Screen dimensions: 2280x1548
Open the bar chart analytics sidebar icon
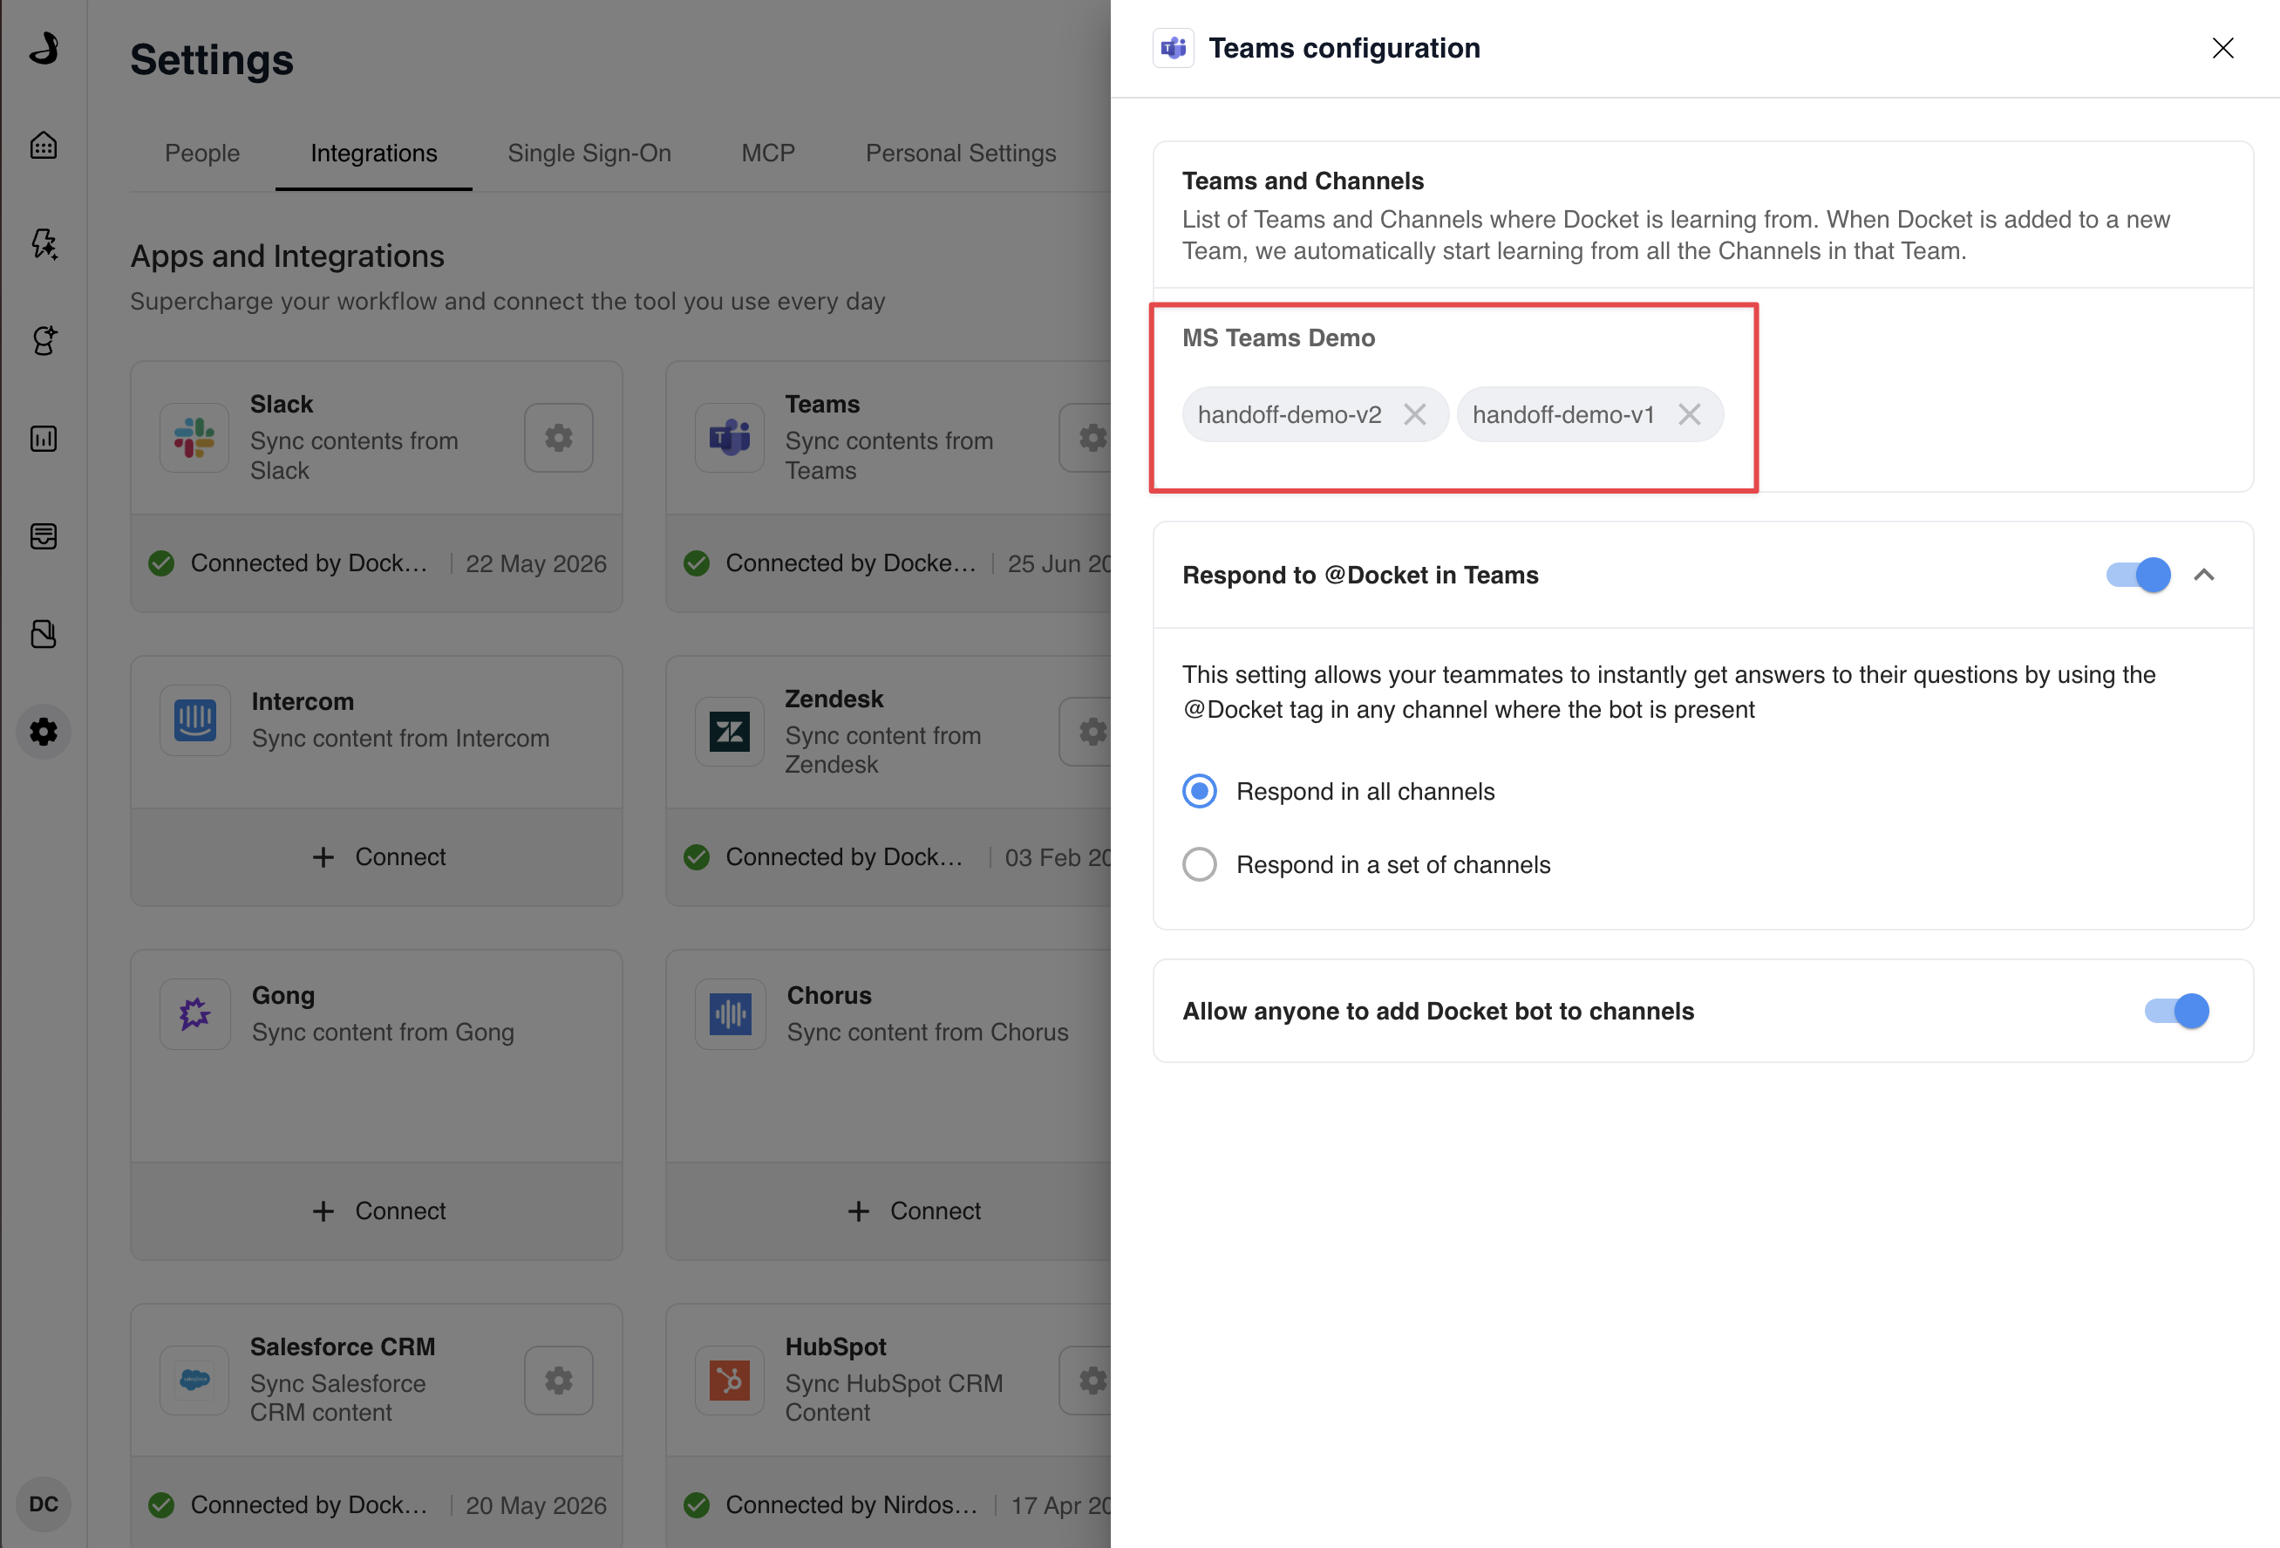[x=44, y=438]
